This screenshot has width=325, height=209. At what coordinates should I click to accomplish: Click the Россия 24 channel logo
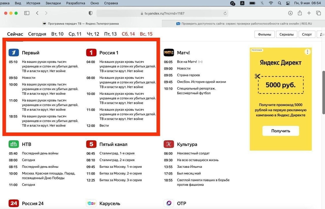tap(14, 204)
